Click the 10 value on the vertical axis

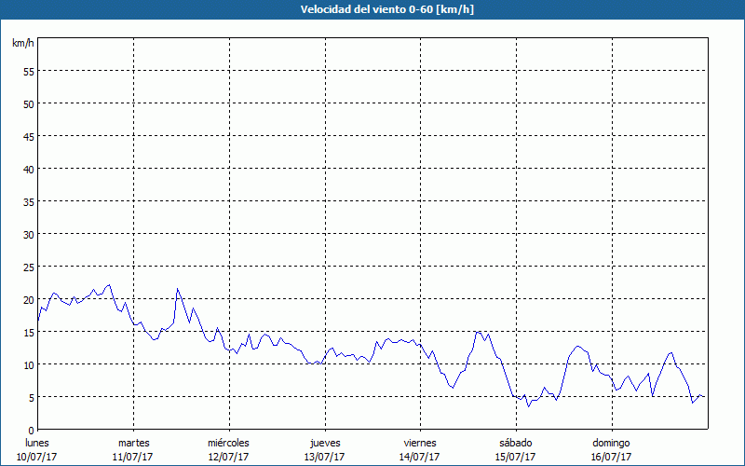coord(28,364)
